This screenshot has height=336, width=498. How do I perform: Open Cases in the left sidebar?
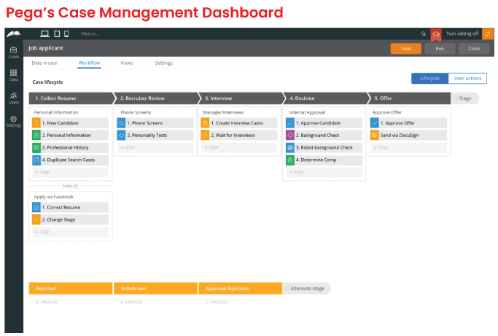[x=13, y=52]
